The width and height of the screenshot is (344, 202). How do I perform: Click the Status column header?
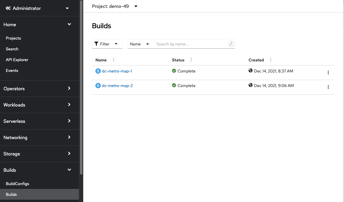pyautogui.click(x=178, y=60)
